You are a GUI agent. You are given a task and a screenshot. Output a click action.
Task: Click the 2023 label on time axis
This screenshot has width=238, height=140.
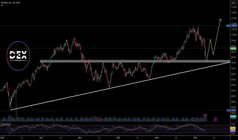click(x=118, y=138)
